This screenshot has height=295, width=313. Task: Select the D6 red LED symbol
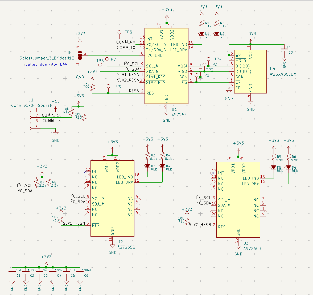coord(289,167)
